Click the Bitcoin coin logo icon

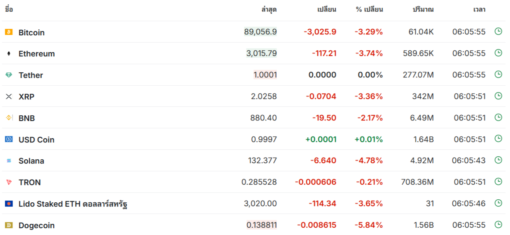point(9,32)
